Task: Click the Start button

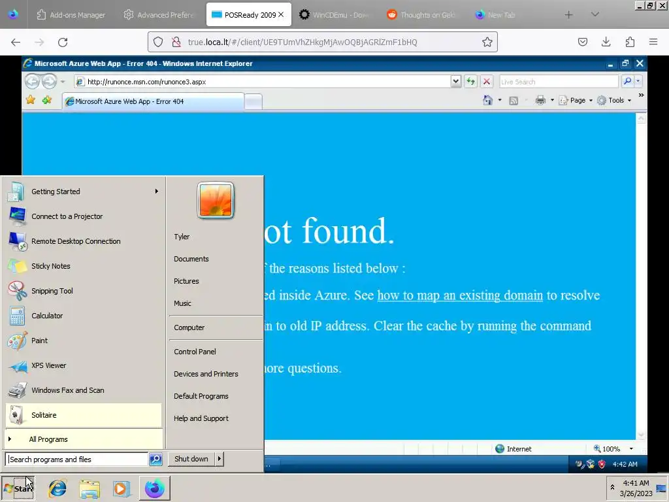Action: [18, 488]
